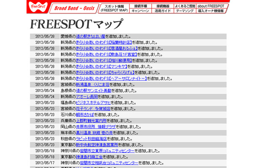Open きらり☆あいかわFS【ヘアーサロンナイトー】 link
Image resolution: width=257 pixels, height=168 pixels.
coord(112,79)
